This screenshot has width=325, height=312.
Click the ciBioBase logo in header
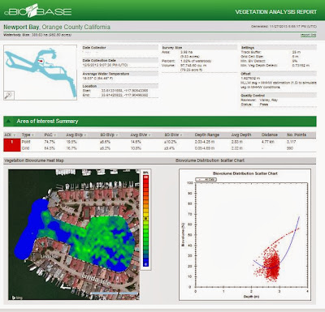pos(38,11)
